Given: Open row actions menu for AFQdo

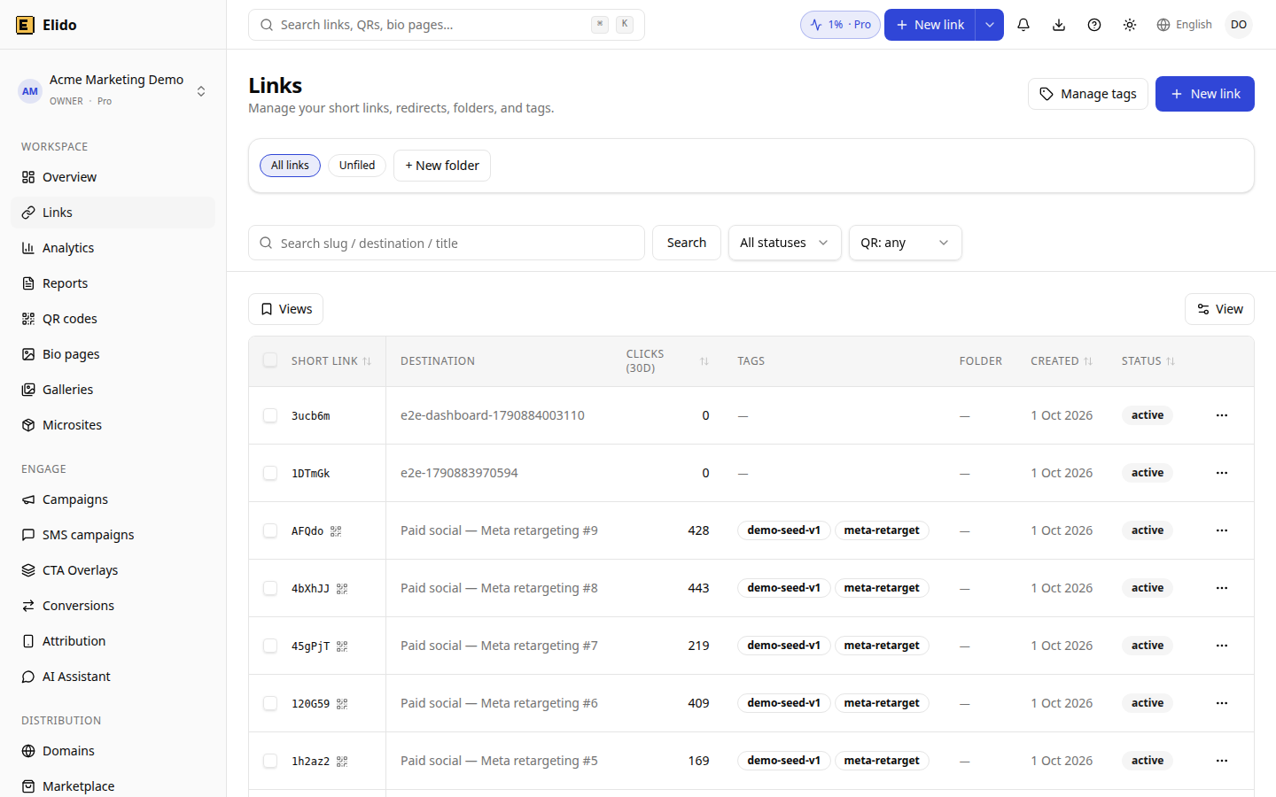Looking at the screenshot, I should click(x=1222, y=530).
